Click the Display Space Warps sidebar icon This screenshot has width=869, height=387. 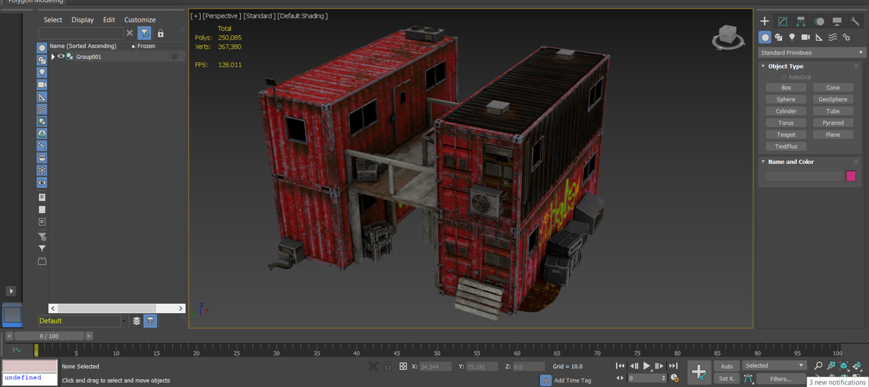coord(42,109)
